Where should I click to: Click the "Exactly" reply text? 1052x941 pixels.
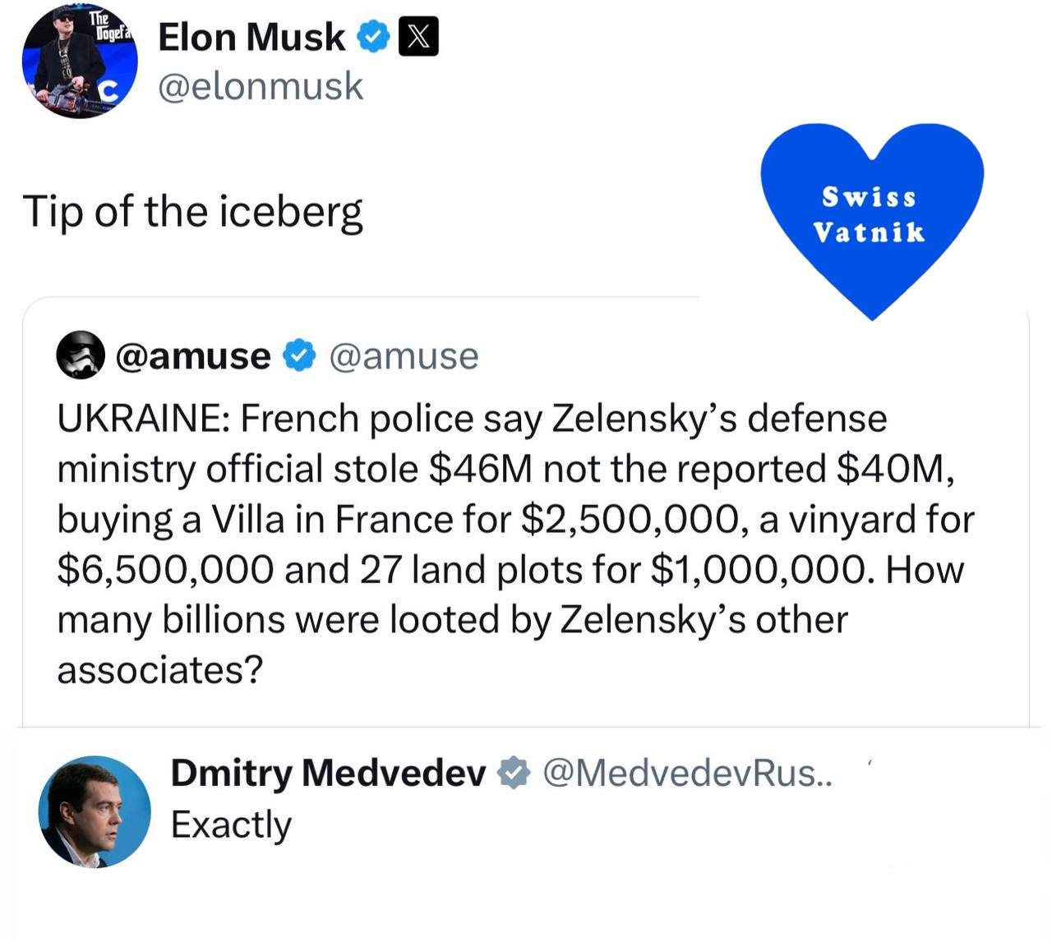231,824
